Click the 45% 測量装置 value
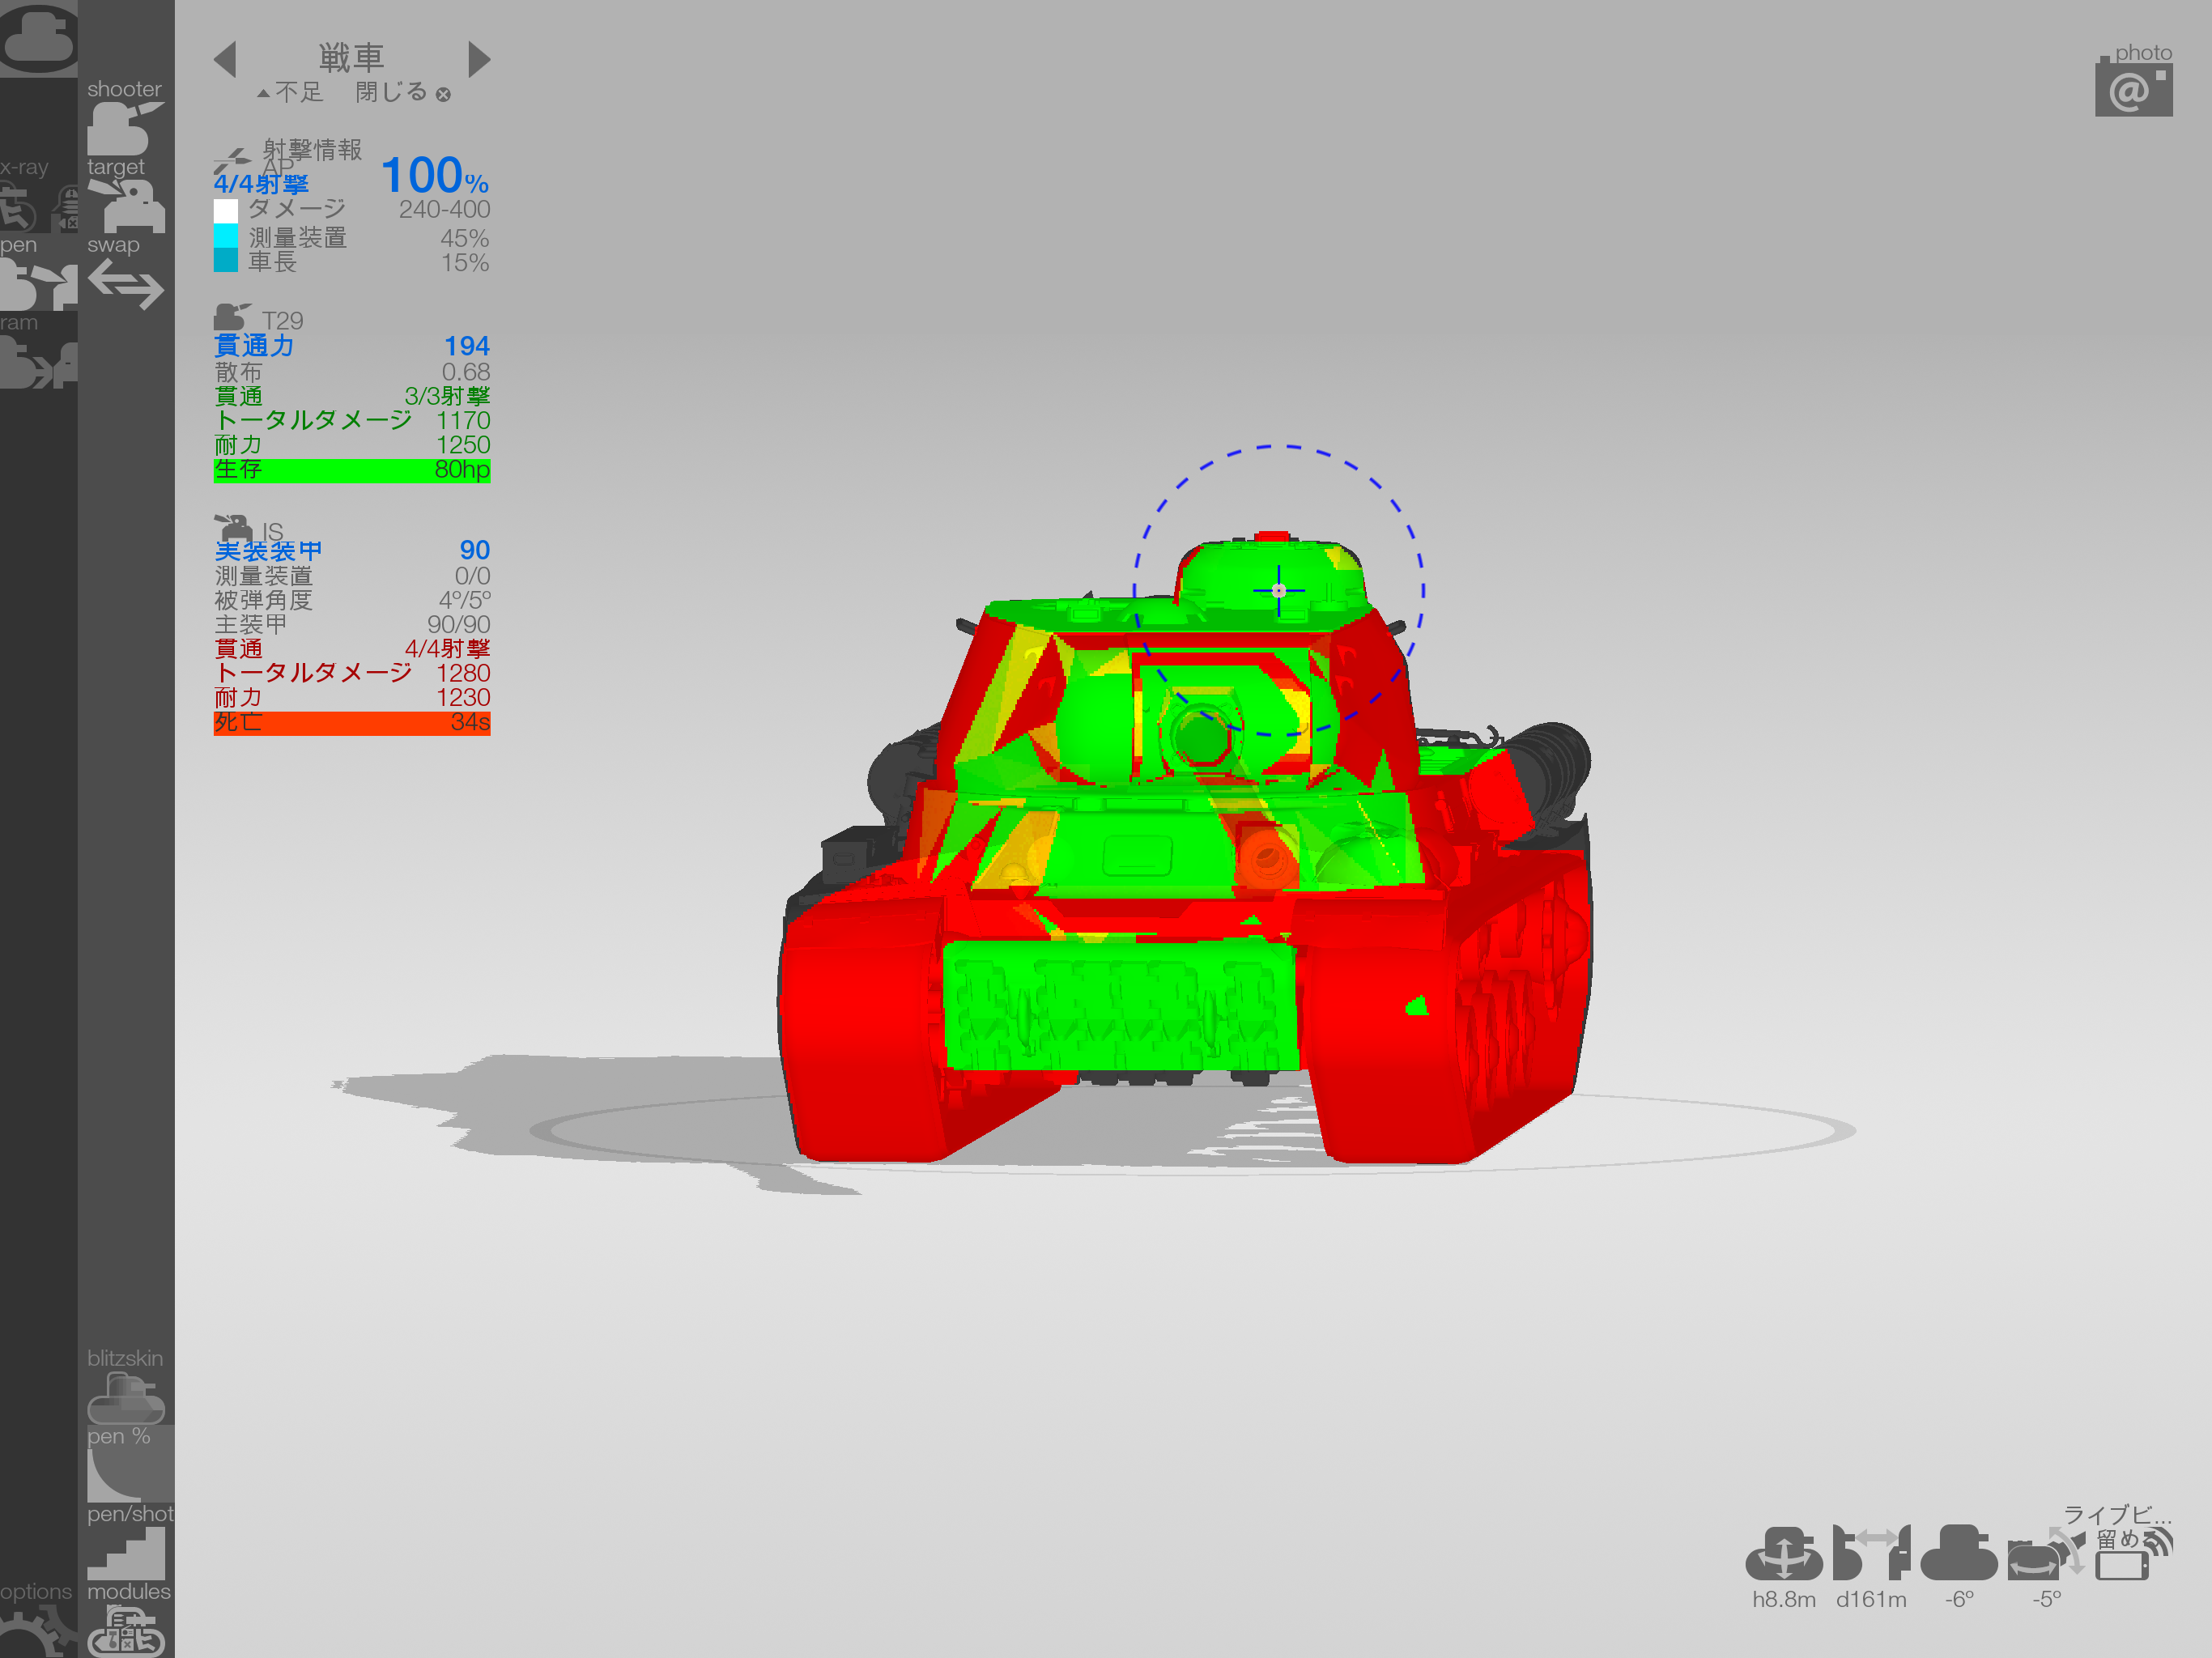 pos(464,238)
